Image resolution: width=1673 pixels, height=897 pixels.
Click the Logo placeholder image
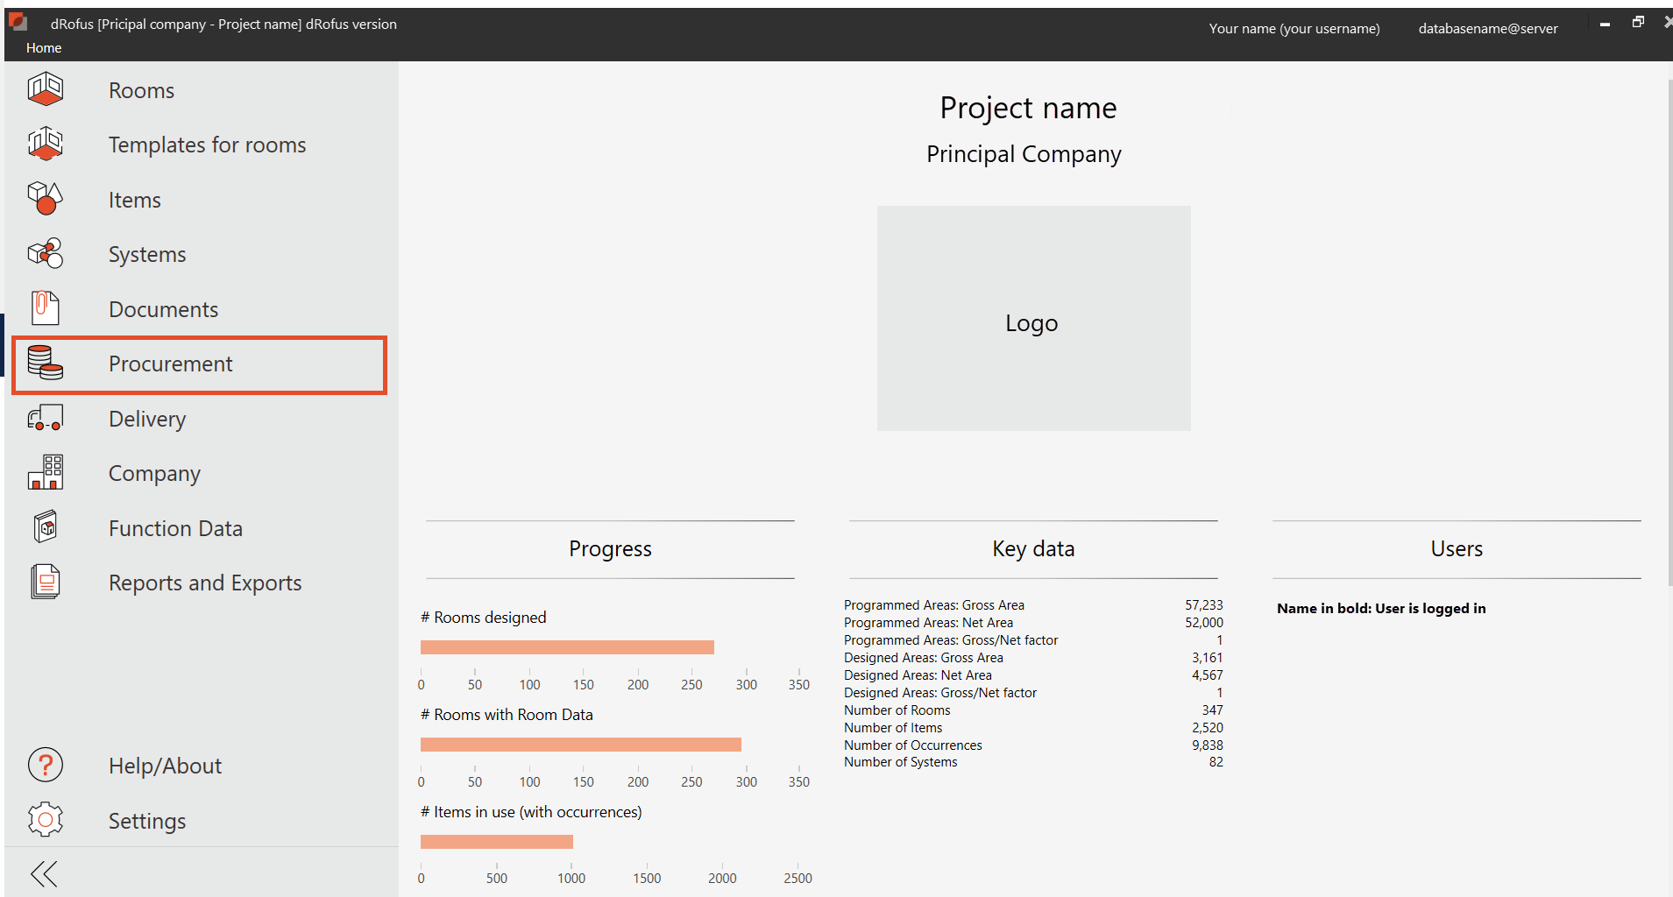tap(1033, 319)
